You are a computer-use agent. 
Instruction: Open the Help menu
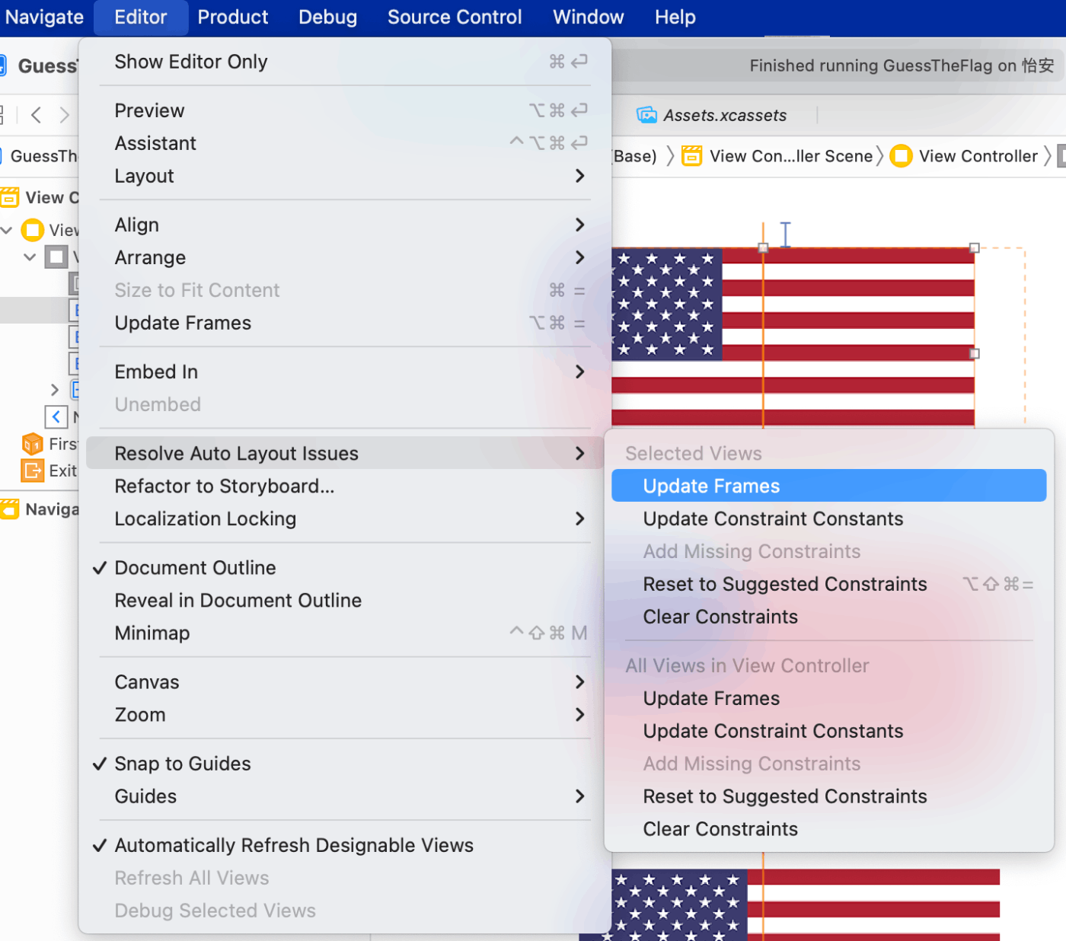(x=675, y=17)
